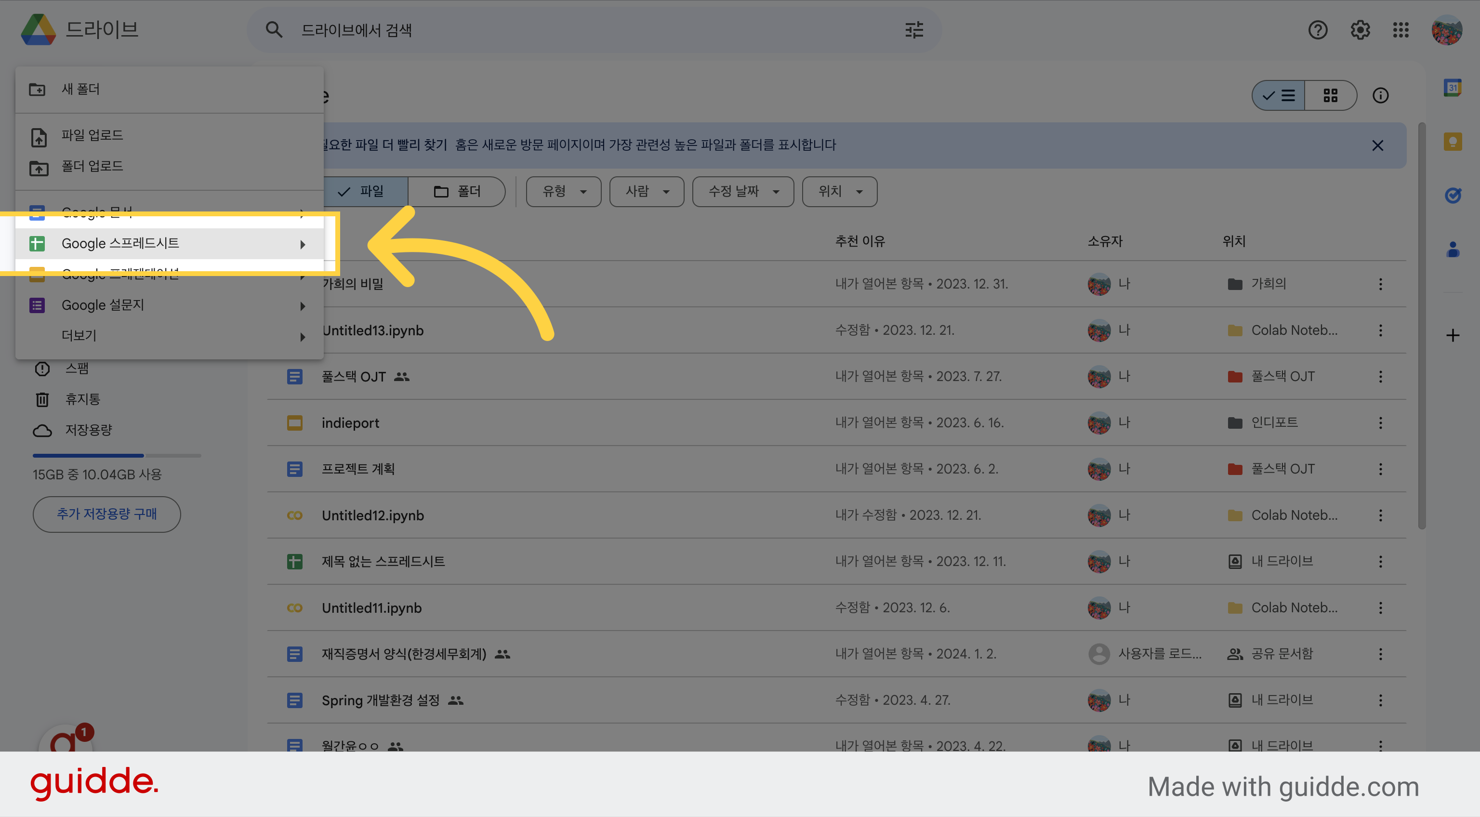Image resolution: width=1480 pixels, height=817 pixels.
Task: Click the Google Drive logo
Action: pyautogui.click(x=38, y=30)
